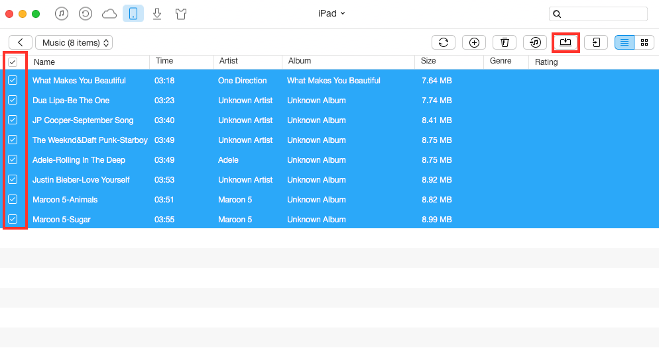659x348 pixels.
Task: Select song Adele-Rolling In The Deep
Action: click(x=79, y=159)
